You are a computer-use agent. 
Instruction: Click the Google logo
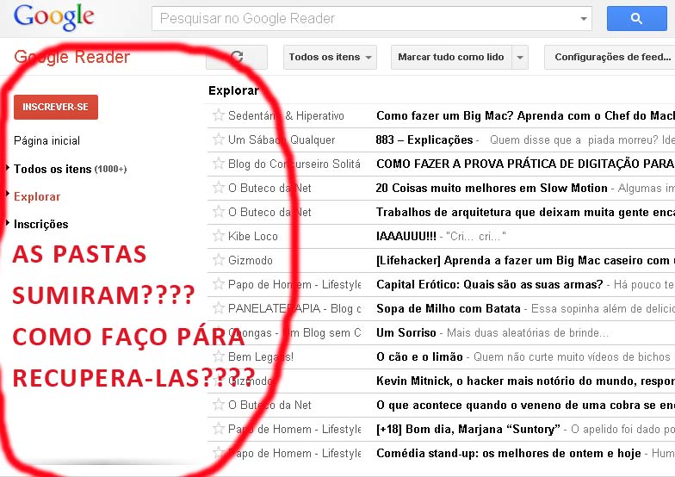[x=53, y=17]
